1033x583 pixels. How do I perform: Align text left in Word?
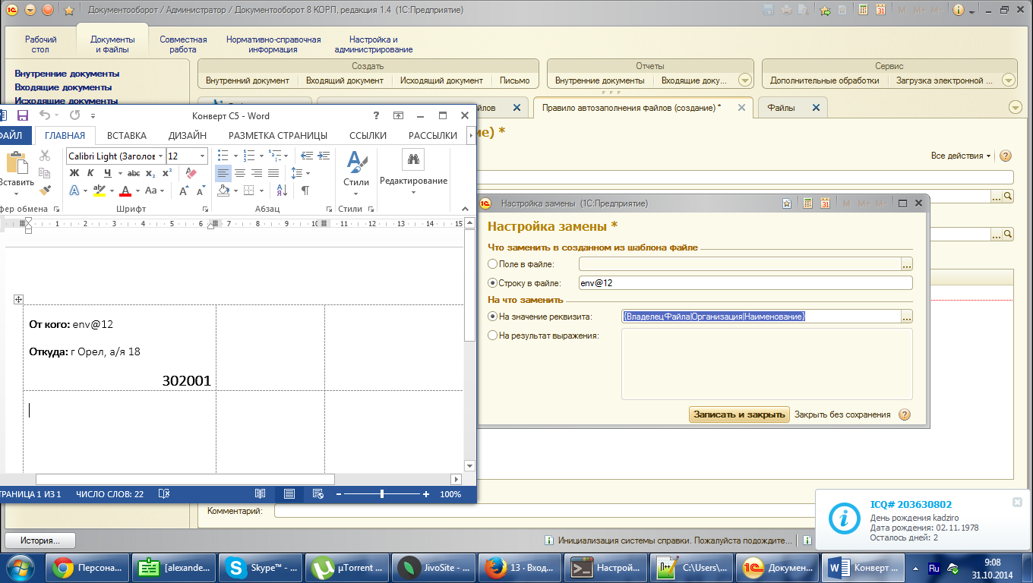click(x=223, y=173)
